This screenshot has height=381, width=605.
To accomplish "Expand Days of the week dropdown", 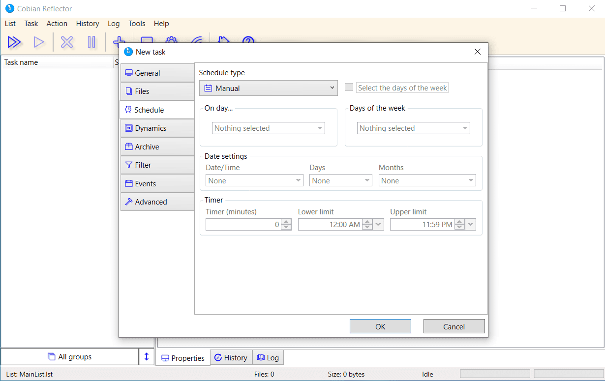I will 414,128.
